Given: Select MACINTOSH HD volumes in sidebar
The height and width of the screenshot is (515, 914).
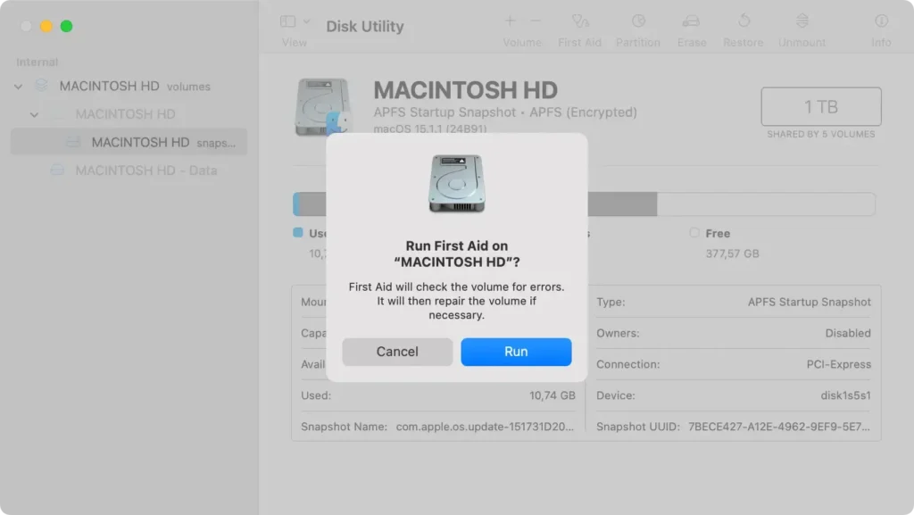Looking at the screenshot, I should 129,87.
